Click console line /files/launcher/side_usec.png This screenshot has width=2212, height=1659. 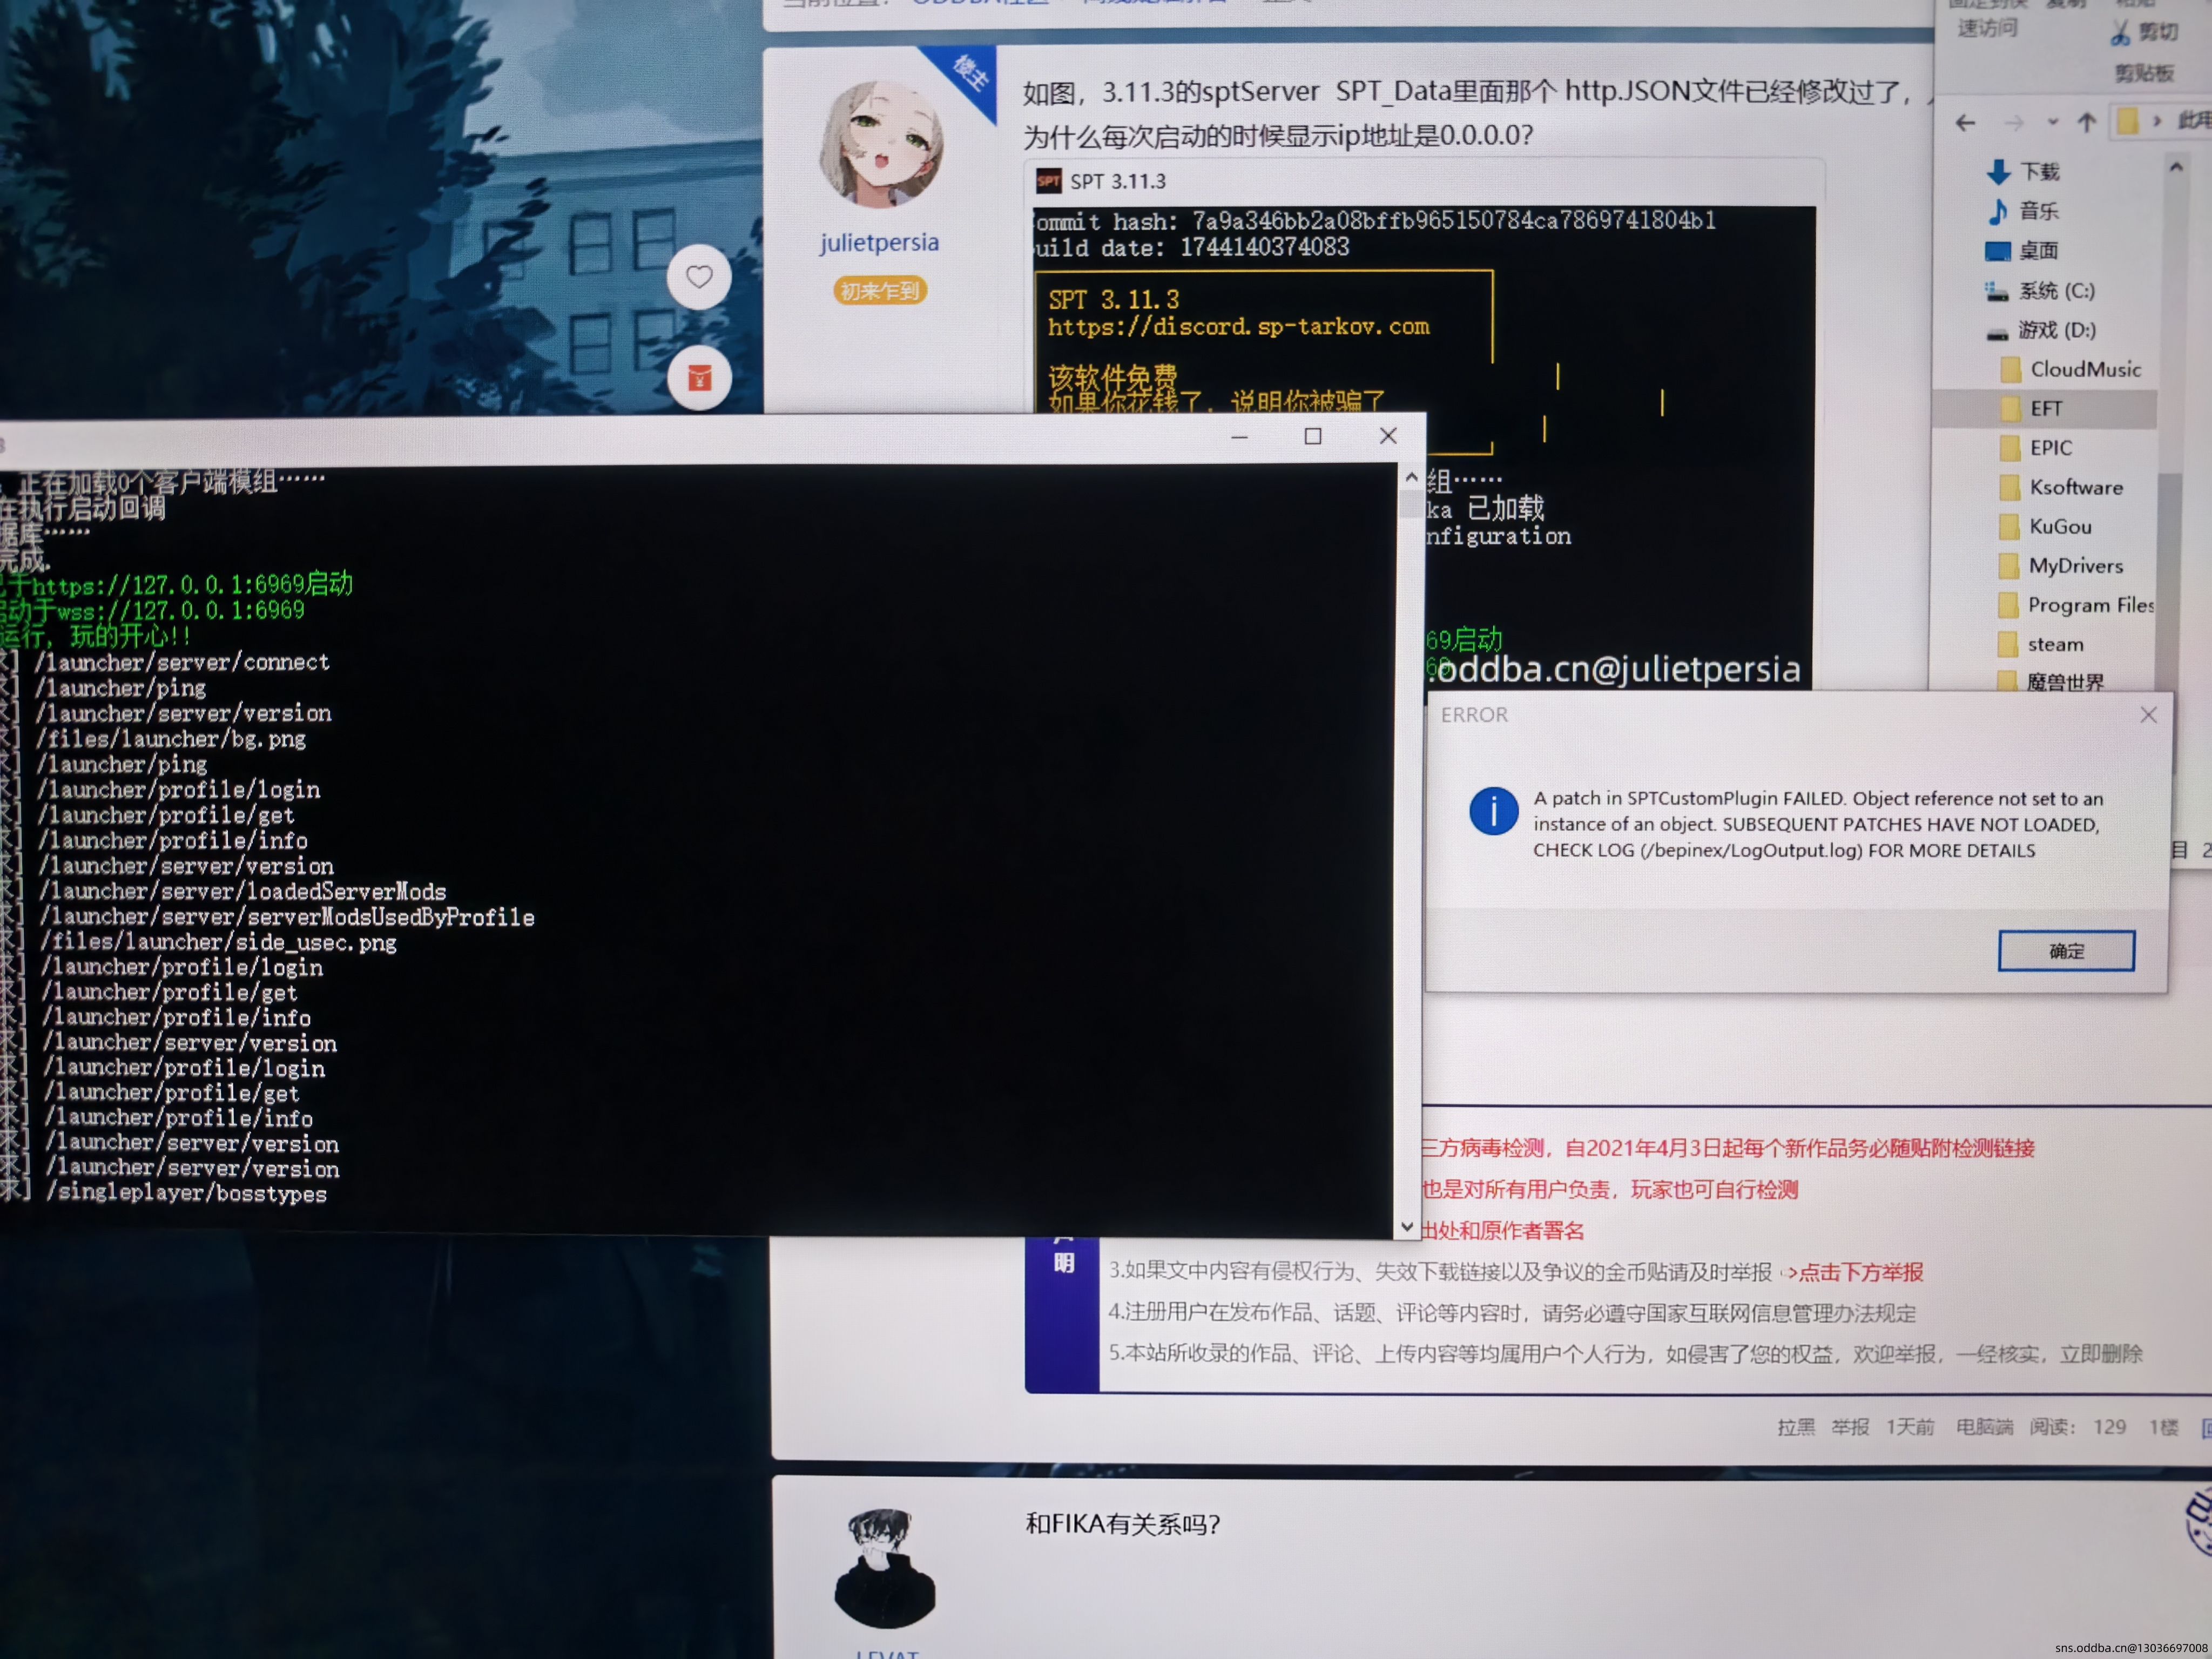point(219,942)
